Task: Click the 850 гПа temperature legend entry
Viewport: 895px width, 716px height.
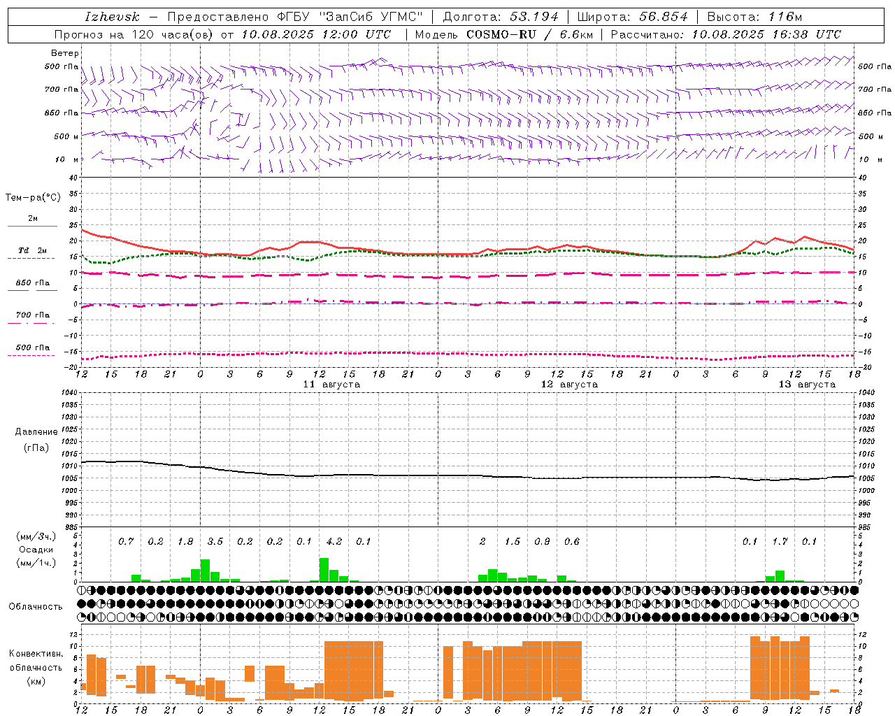Action: tap(33, 283)
